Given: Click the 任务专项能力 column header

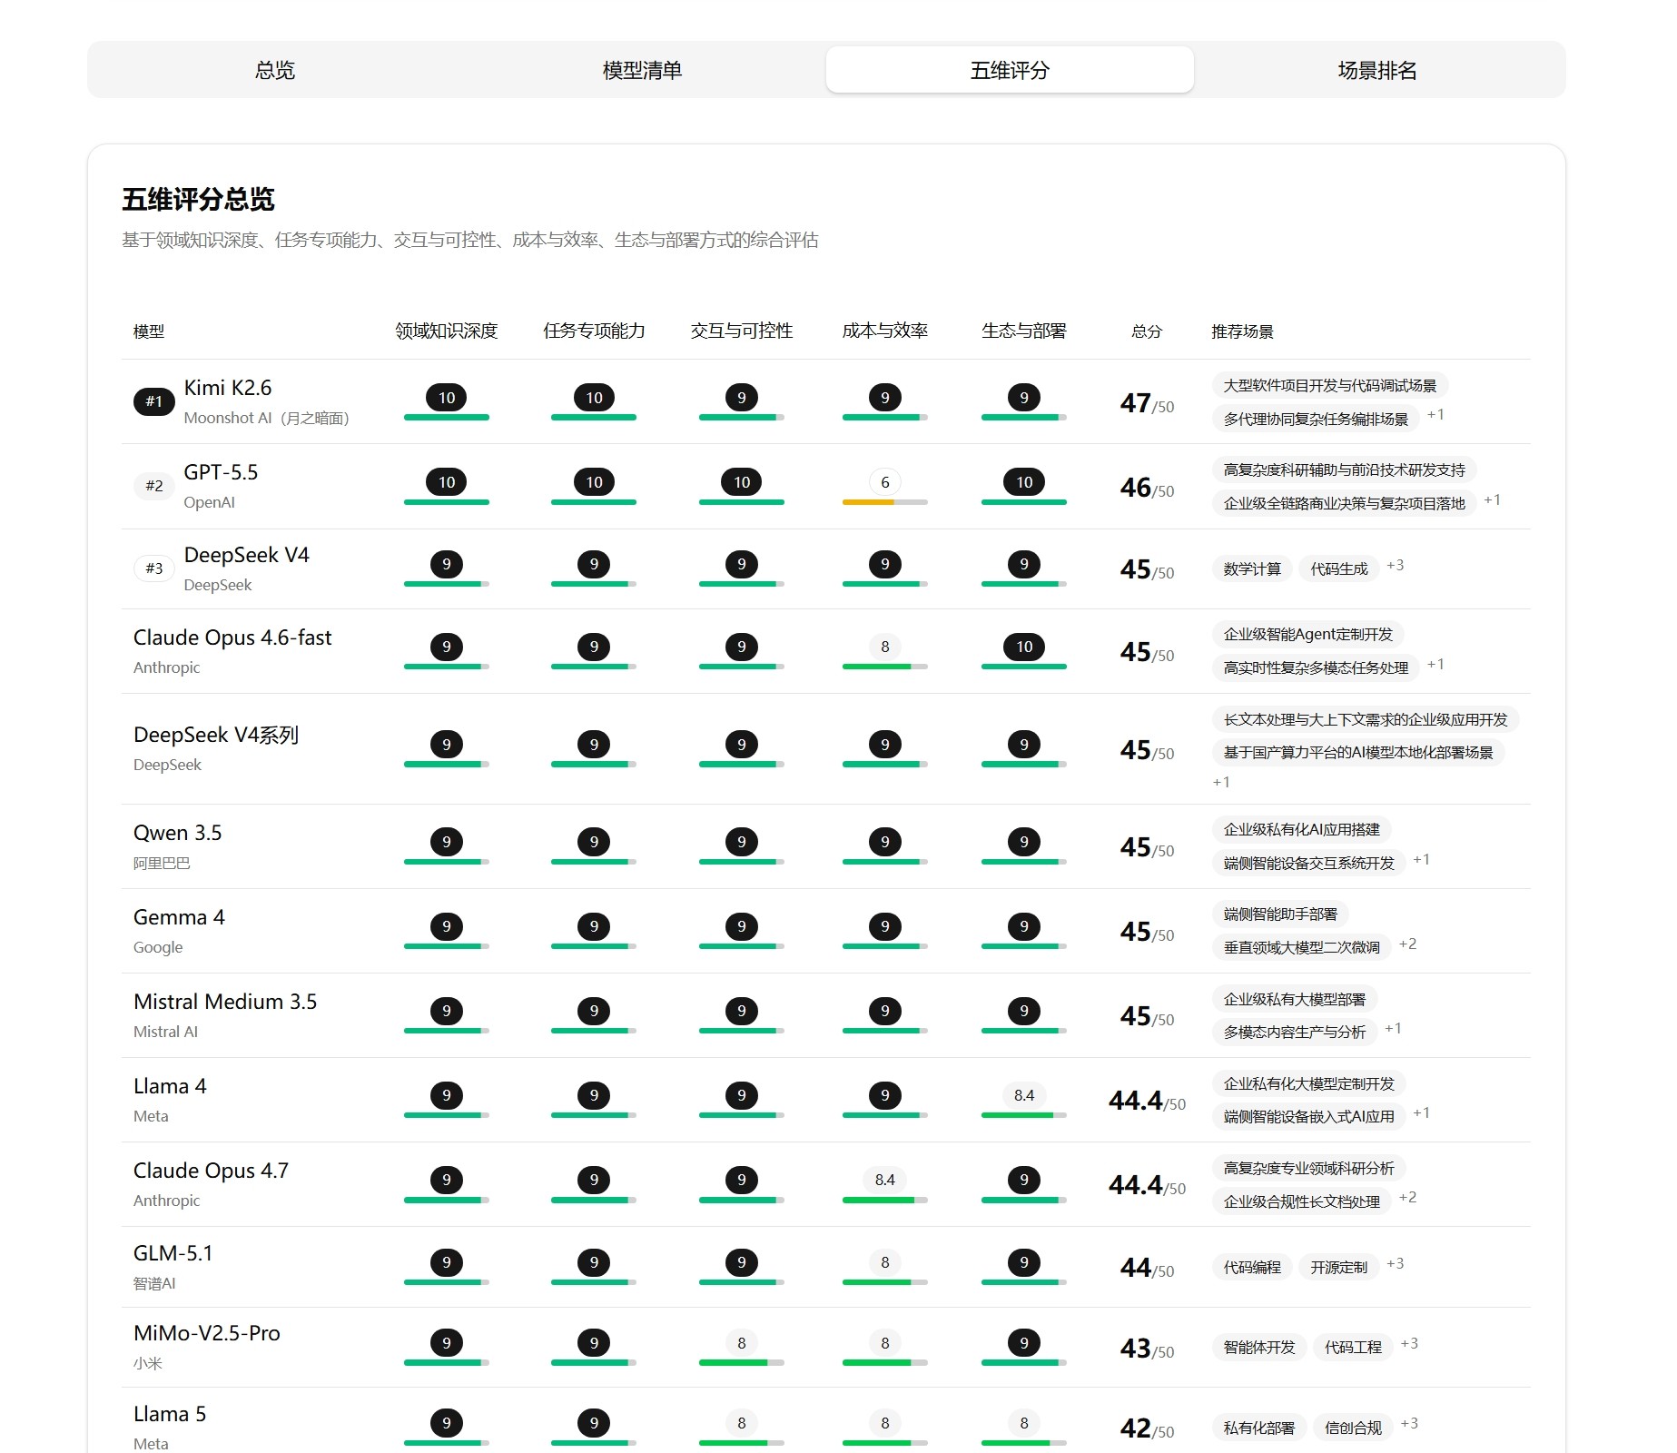Looking at the screenshot, I should point(594,331).
